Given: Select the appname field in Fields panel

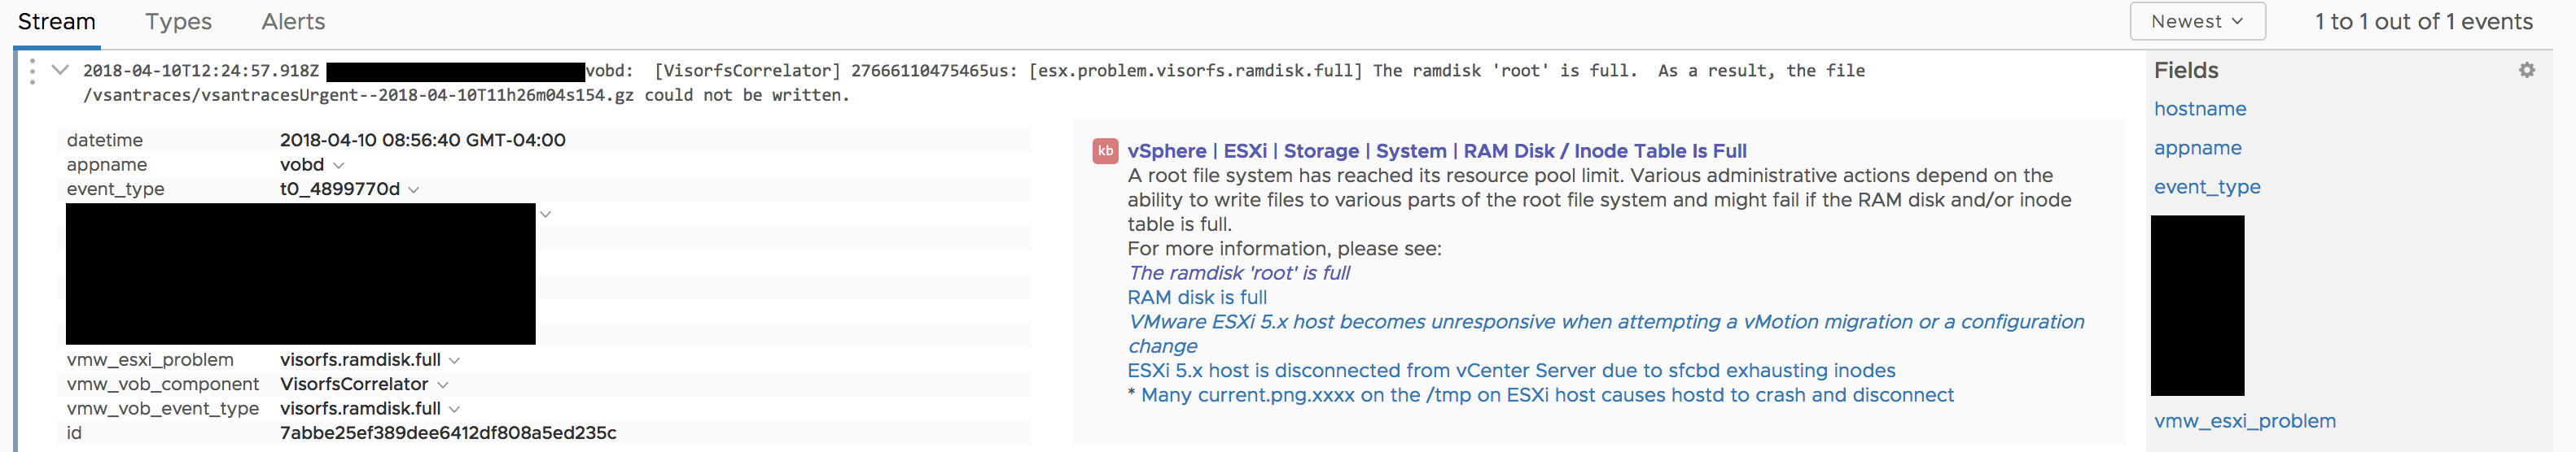Looking at the screenshot, I should click(2197, 148).
